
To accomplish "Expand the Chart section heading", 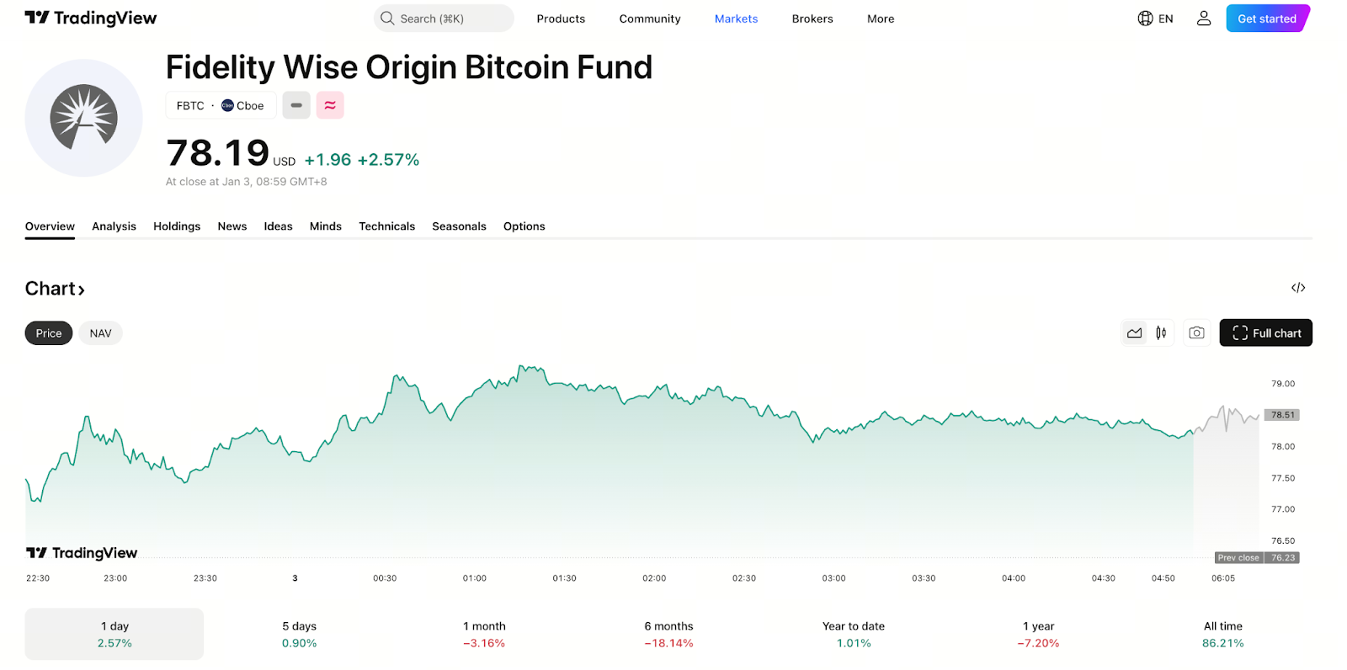I will point(55,289).
